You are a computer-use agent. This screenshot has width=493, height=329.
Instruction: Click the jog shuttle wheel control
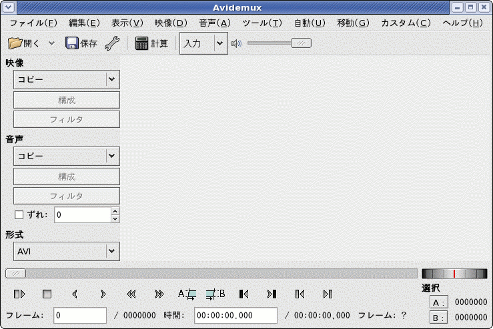point(454,274)
